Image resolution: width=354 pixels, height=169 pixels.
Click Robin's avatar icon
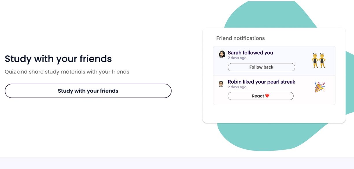221,84
